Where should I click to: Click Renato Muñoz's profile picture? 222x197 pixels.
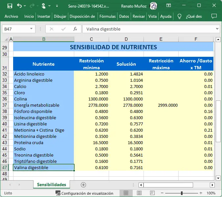pos(153,6)
